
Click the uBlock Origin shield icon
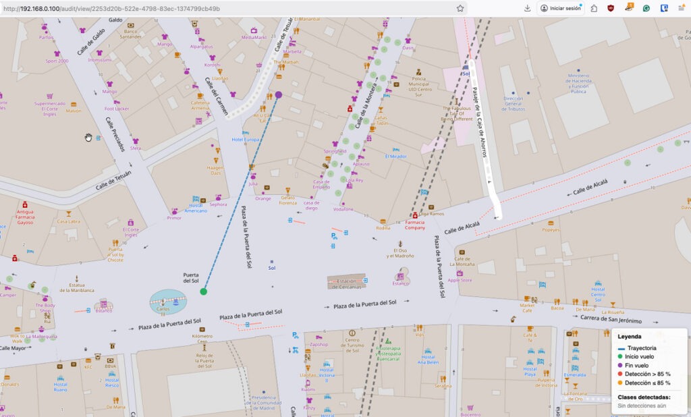coord(611,8)
